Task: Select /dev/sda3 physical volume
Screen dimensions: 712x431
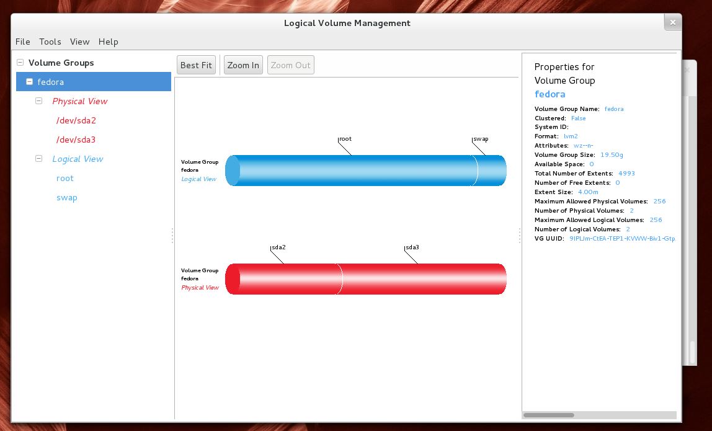Action: tap(76, 140)
